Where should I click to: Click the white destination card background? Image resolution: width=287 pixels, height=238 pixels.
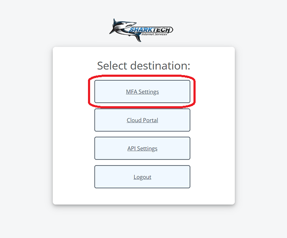click(73, 128)
